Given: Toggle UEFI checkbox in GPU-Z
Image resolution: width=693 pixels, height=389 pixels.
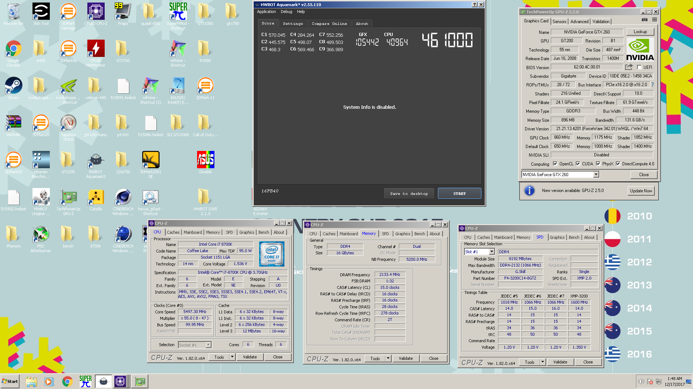Looking at the screenshot, I should pos(639,67).
